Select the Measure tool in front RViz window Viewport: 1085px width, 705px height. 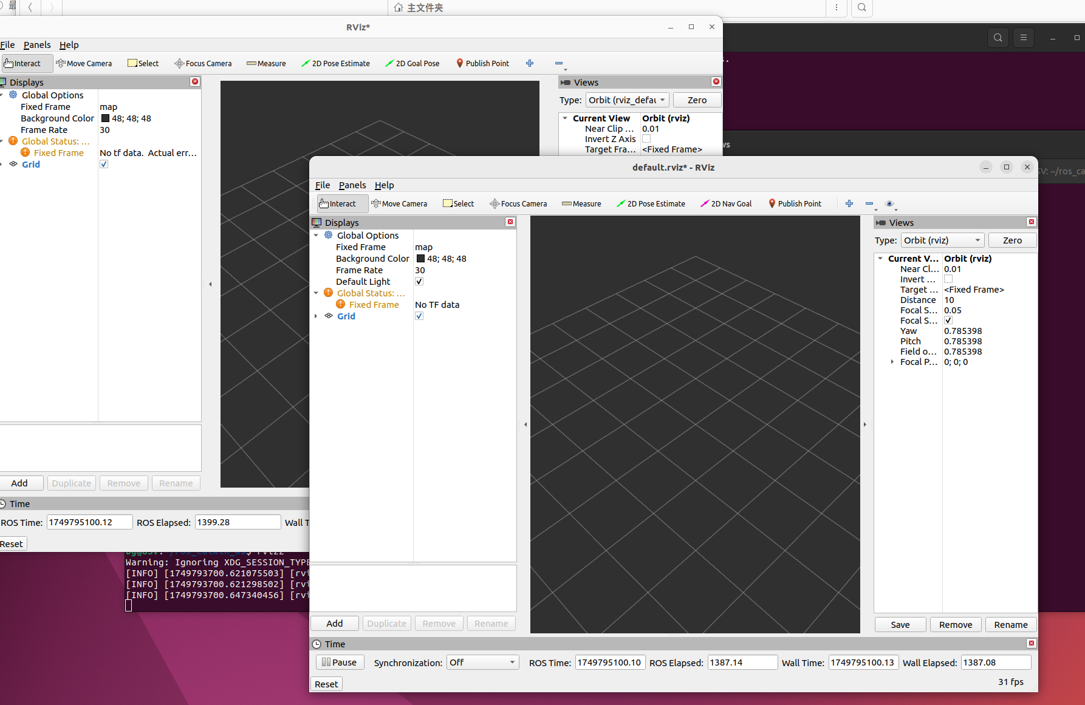pos(581,204)
